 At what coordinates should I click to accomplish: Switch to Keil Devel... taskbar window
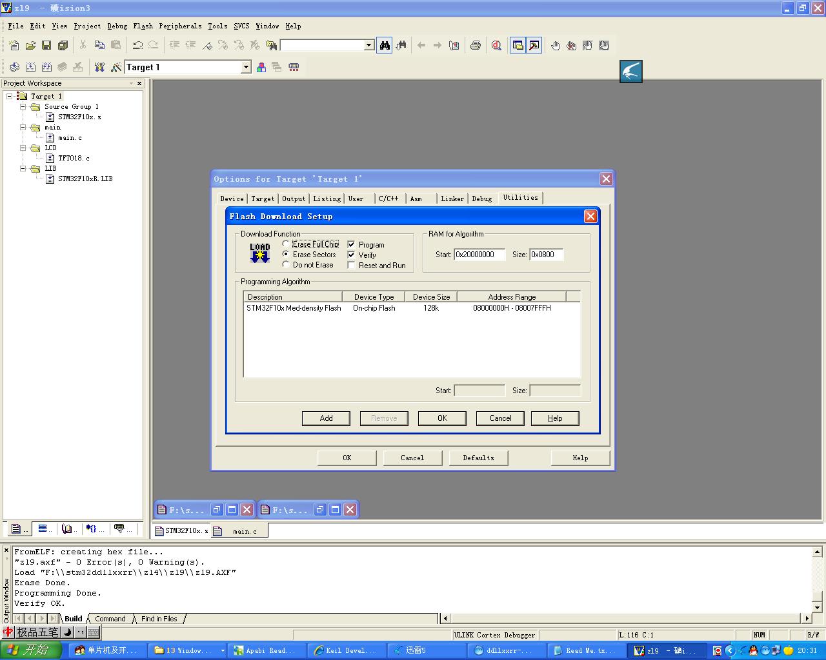click(x=347, y=650)
